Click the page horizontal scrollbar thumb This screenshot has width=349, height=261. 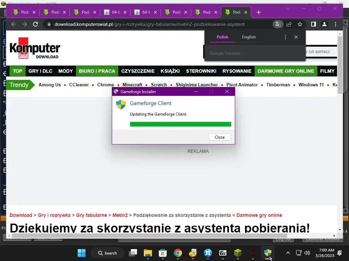[150, 236]
